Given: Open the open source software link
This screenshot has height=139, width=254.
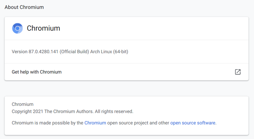Looking at the screenshot, I should (193, 123).
